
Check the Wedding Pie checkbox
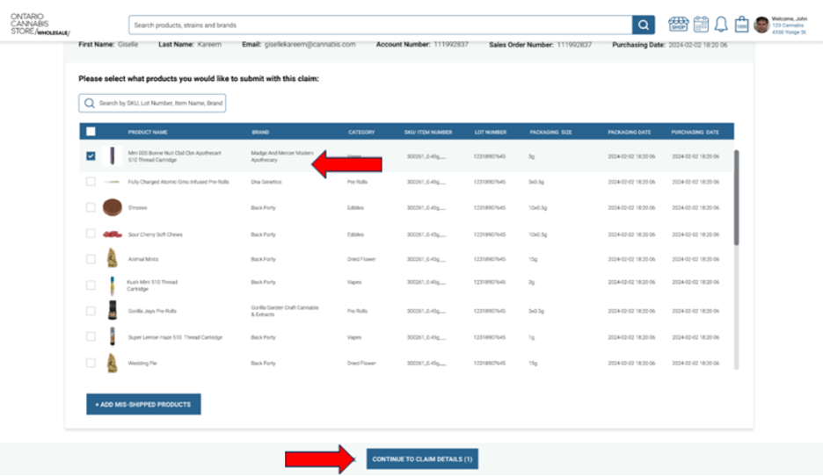(91, 363)
